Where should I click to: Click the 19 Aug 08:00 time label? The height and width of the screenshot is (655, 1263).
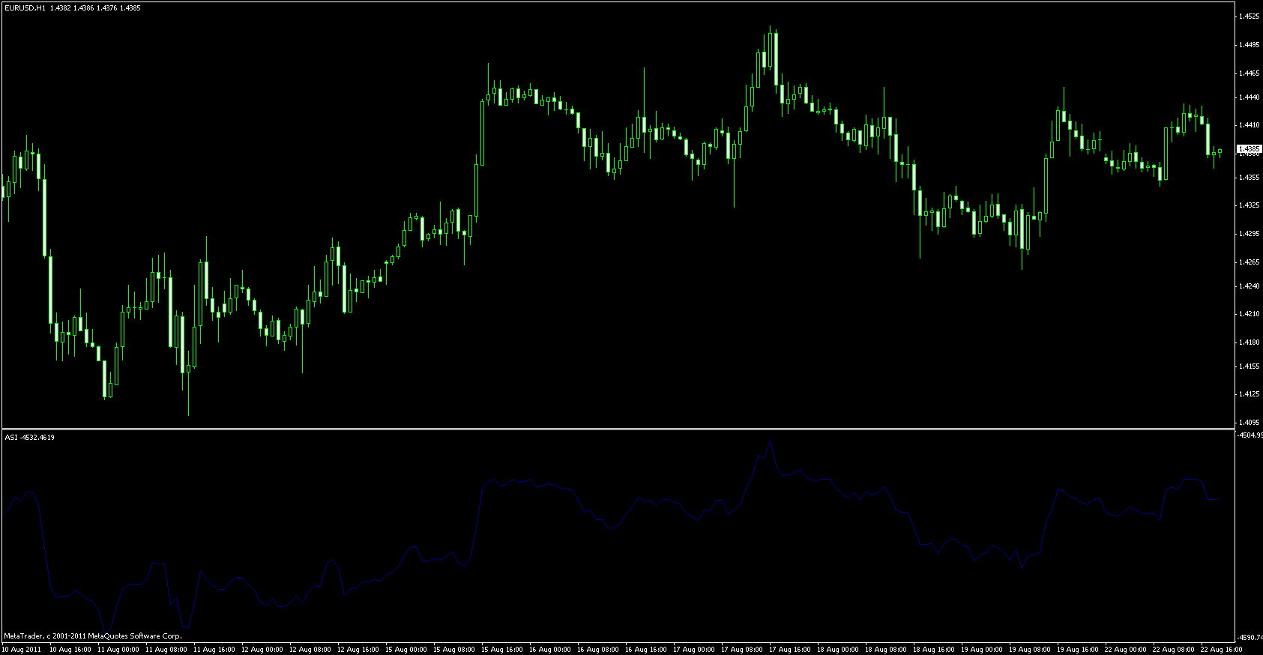coord(1030,649)
